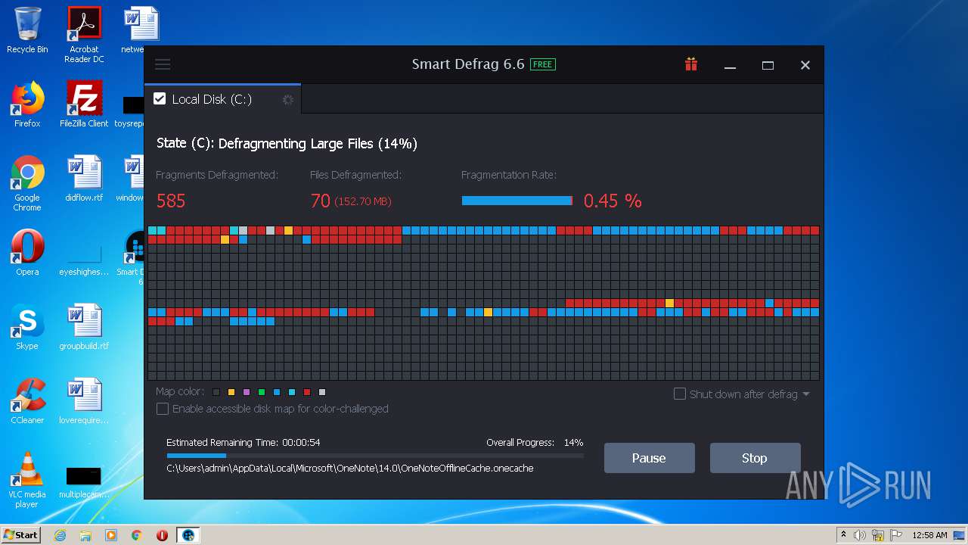The image size is (968, 545).
Task: Expand Shut down after defrag options arrow
Action: pos(806,394)
